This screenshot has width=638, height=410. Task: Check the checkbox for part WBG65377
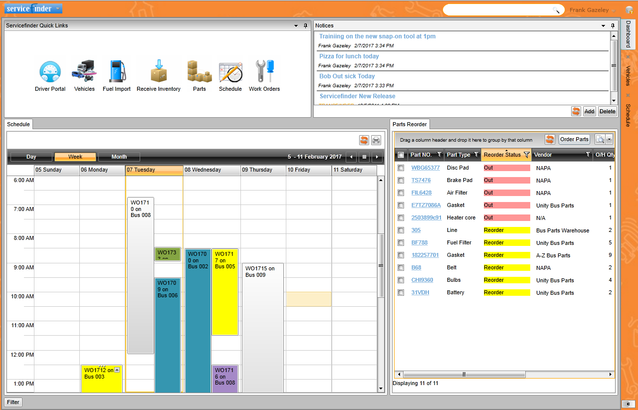[x=401, y=168]
